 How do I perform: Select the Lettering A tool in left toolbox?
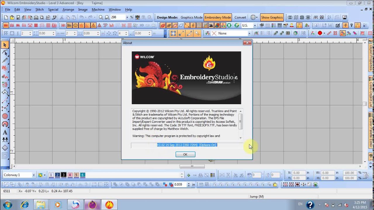pyautogui.click(x=5, y=132)
